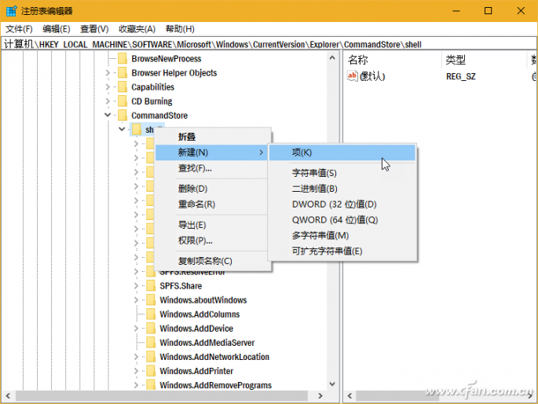
Task: Expand the Windows.aboutWindows key
Action: pos(136,300)
